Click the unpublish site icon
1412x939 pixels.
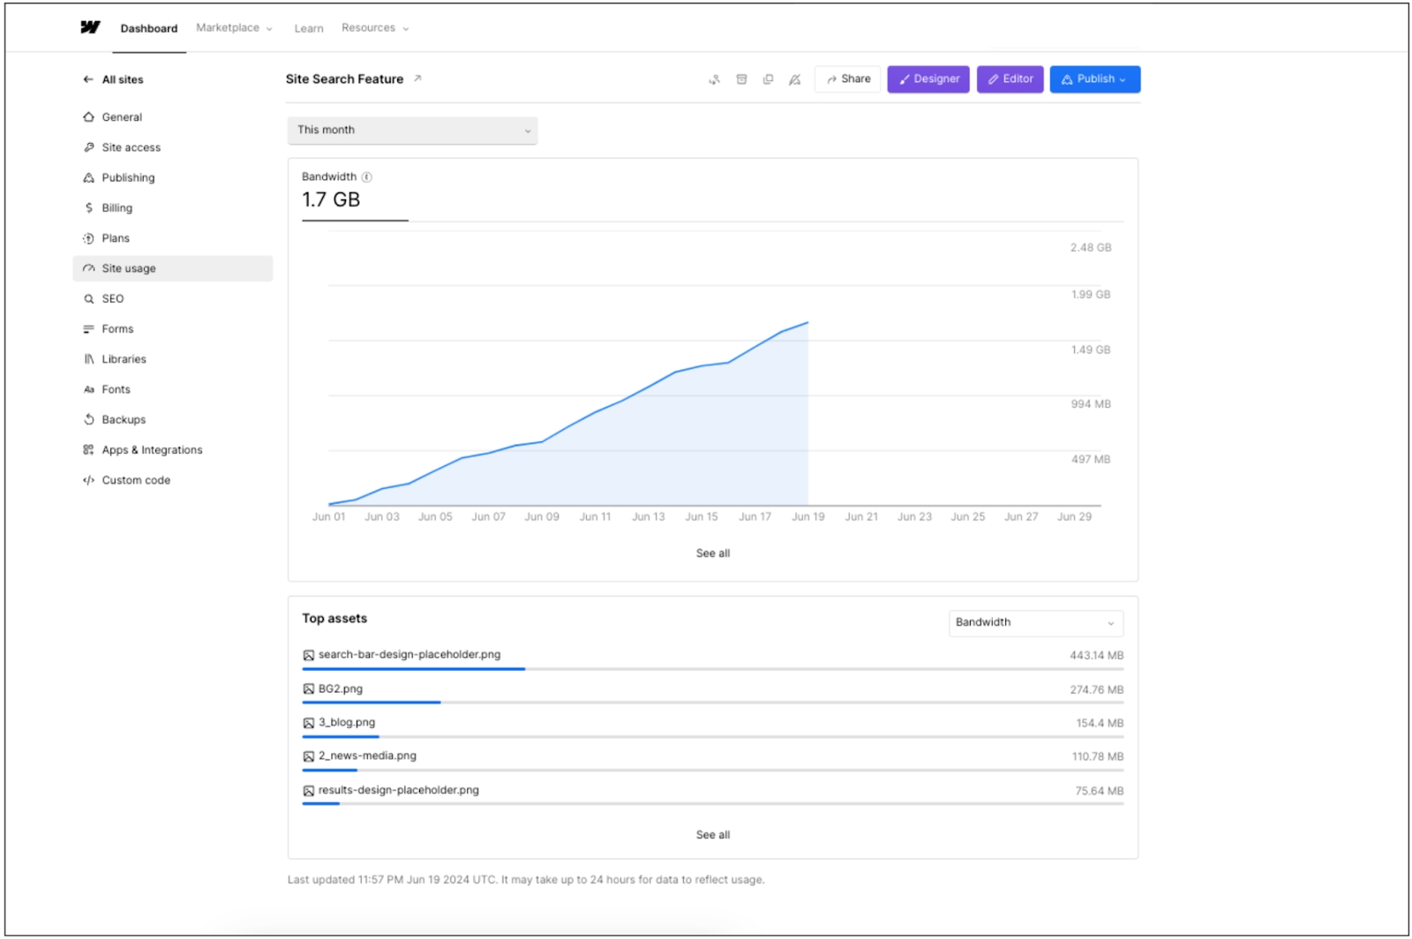pyautogui.click(x=794, y=79)
